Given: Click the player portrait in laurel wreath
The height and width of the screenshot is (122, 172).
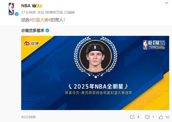Looking at the screenshot, I should coord(95,56).
